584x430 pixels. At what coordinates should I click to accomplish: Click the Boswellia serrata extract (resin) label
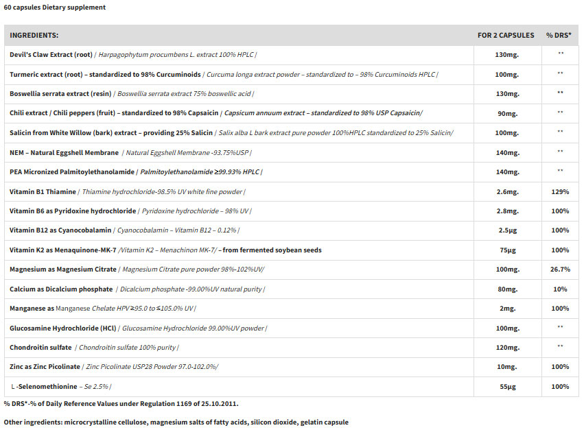61,93
